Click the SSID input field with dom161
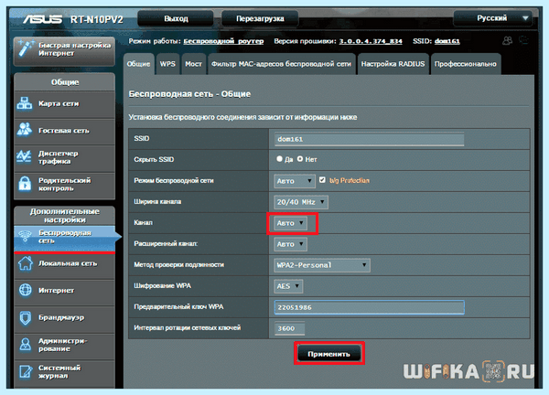 click(369, 139)
